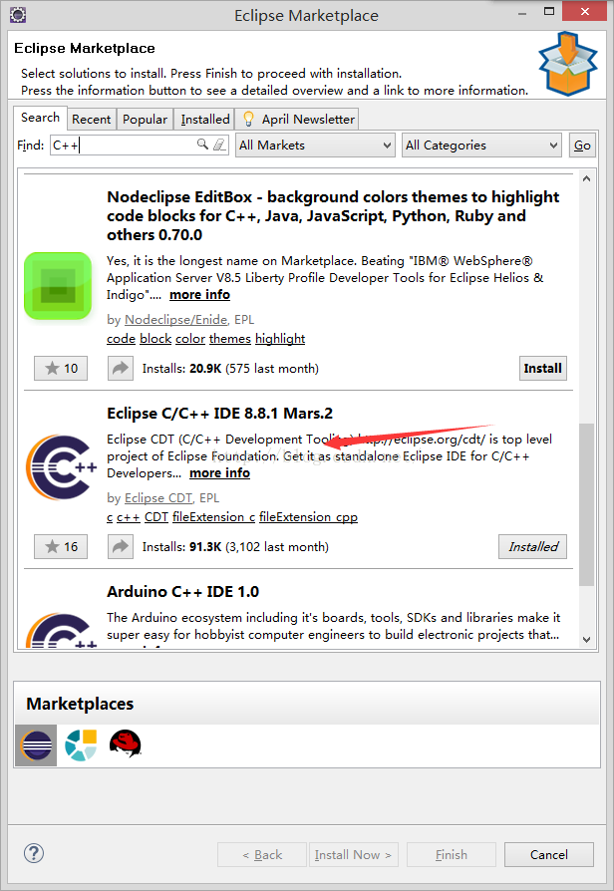Image resolution: width=614 pixels, height=891 pixels.
Task: Click Cancel to close the dialog
Action: [x=549, y=855]
